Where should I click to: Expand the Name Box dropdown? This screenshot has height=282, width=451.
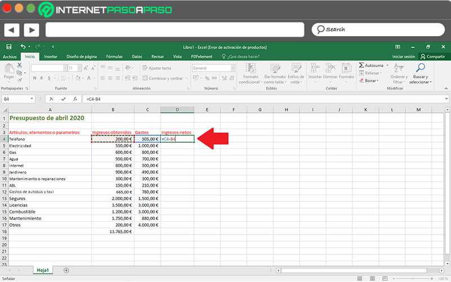pyautogui.click(x=32, y=99)
